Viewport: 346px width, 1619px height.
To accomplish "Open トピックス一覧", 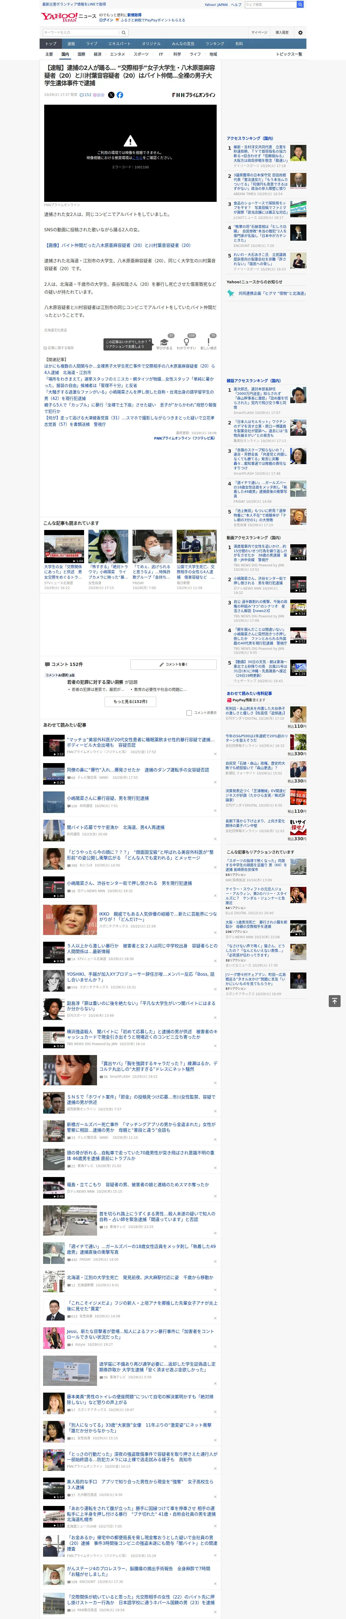I will coord(289,54).
